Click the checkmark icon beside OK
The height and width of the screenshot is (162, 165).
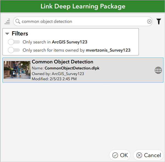click(x=115, y=155)
